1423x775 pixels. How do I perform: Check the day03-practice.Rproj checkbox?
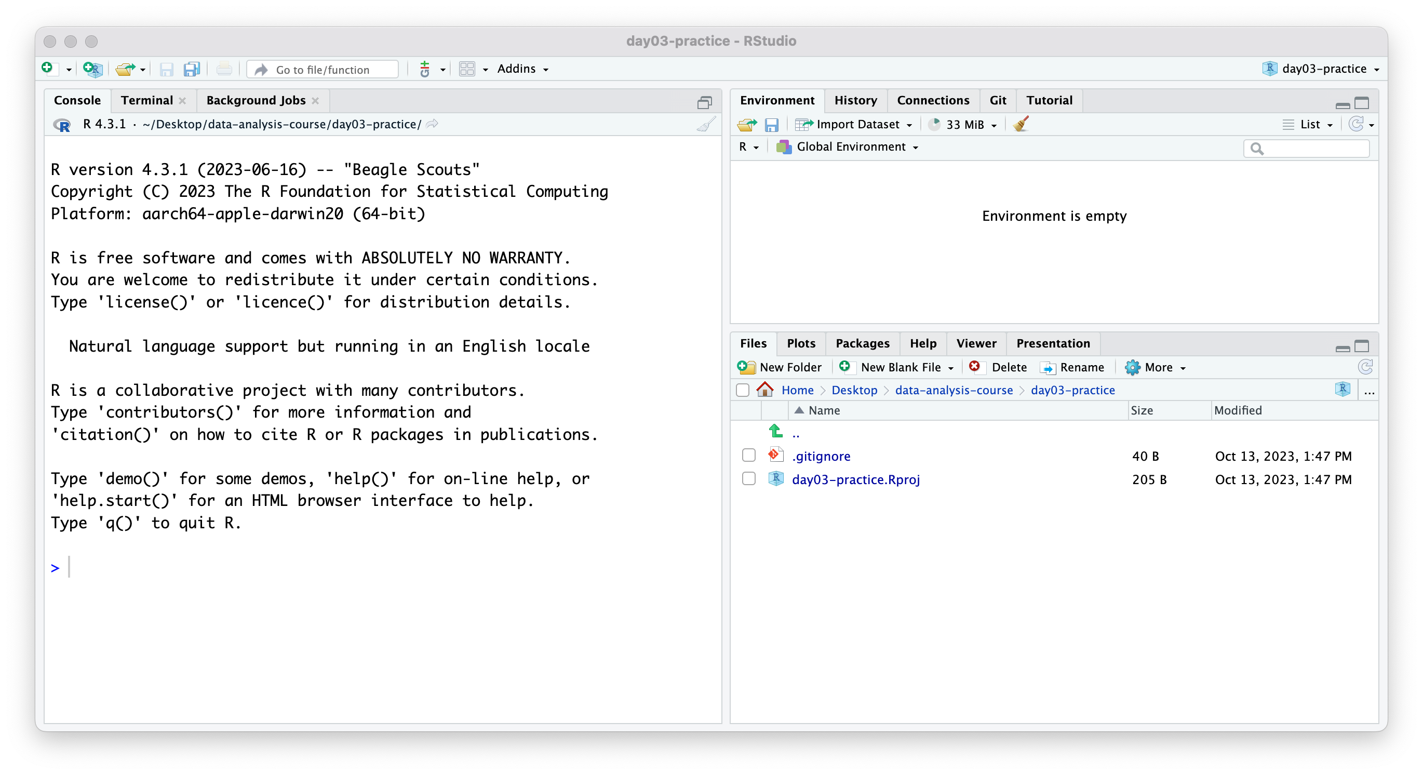tap(748, 478)
